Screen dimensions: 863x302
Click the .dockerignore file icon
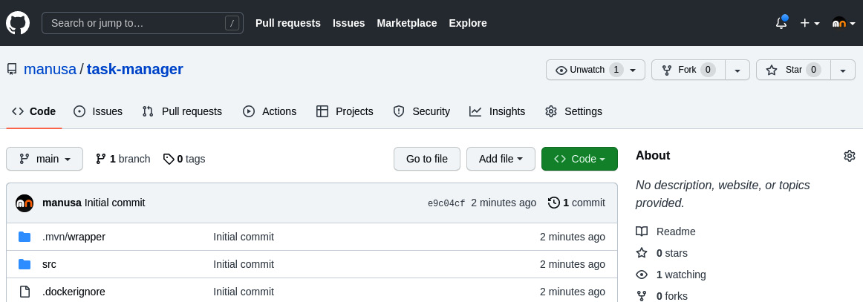25,292
